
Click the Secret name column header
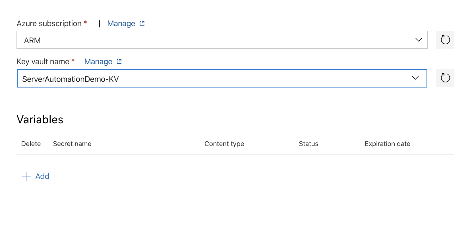(72, 144)
